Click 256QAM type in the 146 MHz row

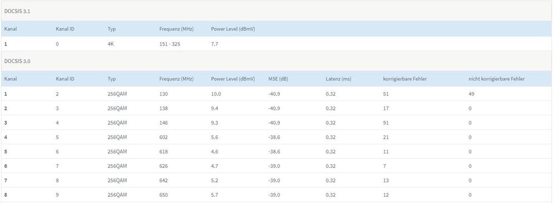click(x=117, y=123)
